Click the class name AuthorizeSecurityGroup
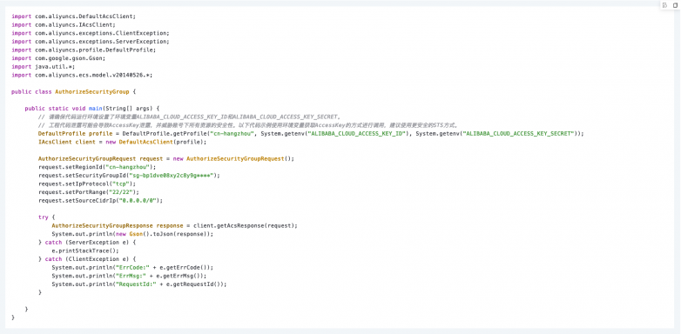This screenshot has height=334, width=681. tap(92, 92)
